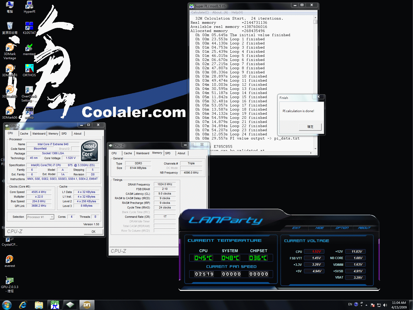413x310 pixels.
Task: Open About tab in left CPU-Z window
Action: (78, 134)
